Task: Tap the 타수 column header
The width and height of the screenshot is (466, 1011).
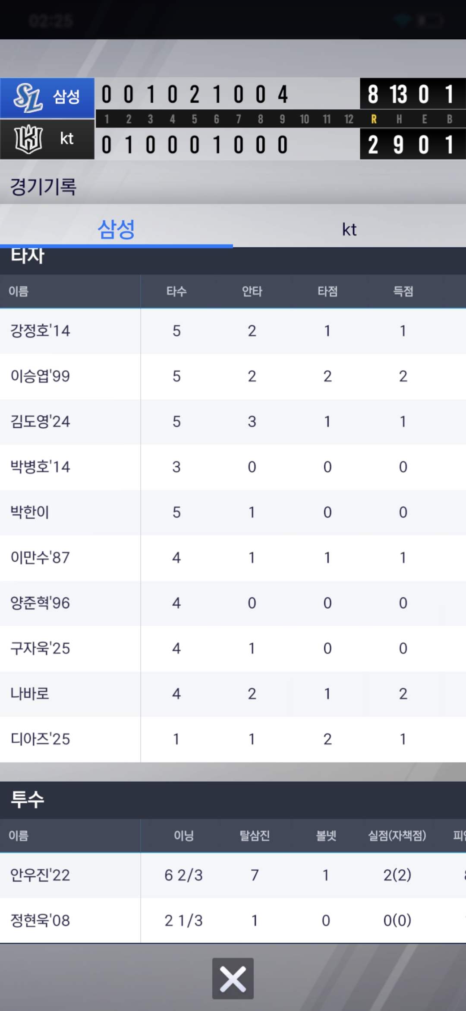Action: tap(176, 292)
